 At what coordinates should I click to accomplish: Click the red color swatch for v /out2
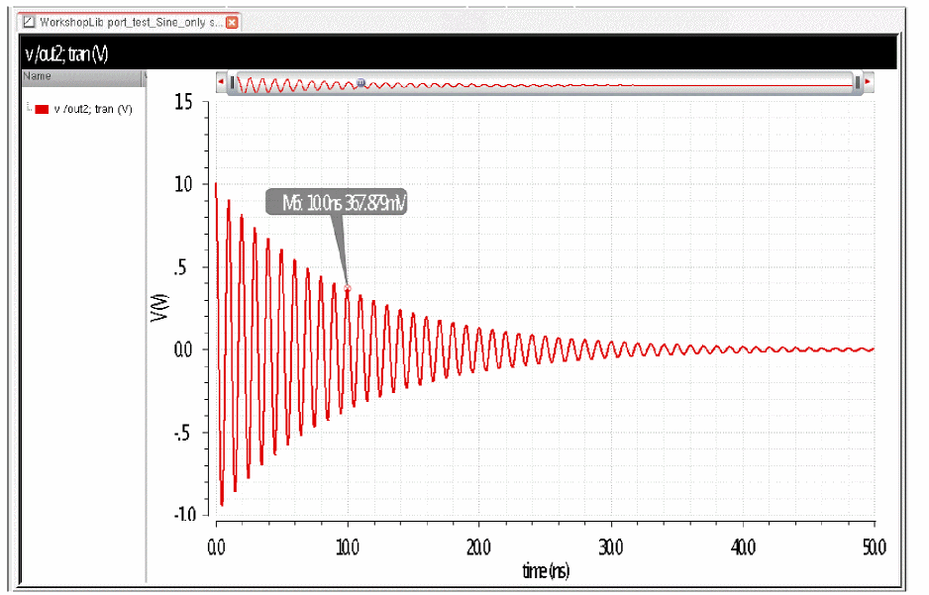pos(42,109)
